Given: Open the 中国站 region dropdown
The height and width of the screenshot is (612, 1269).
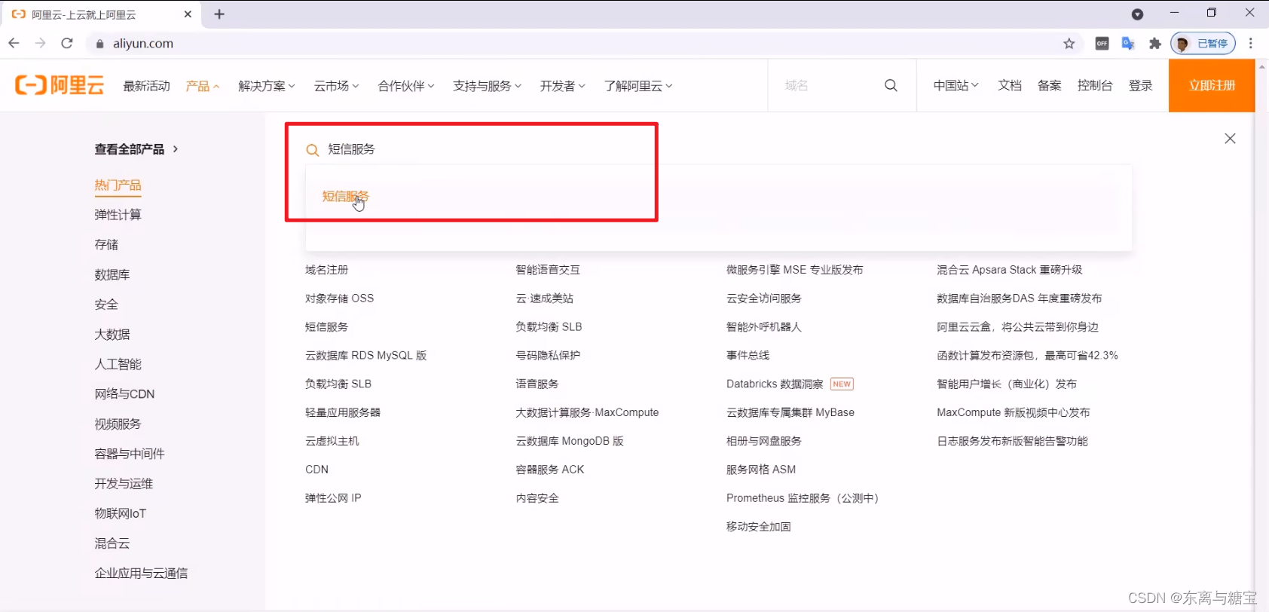Looking at the screenshot, I should click(x=956, y=85).
